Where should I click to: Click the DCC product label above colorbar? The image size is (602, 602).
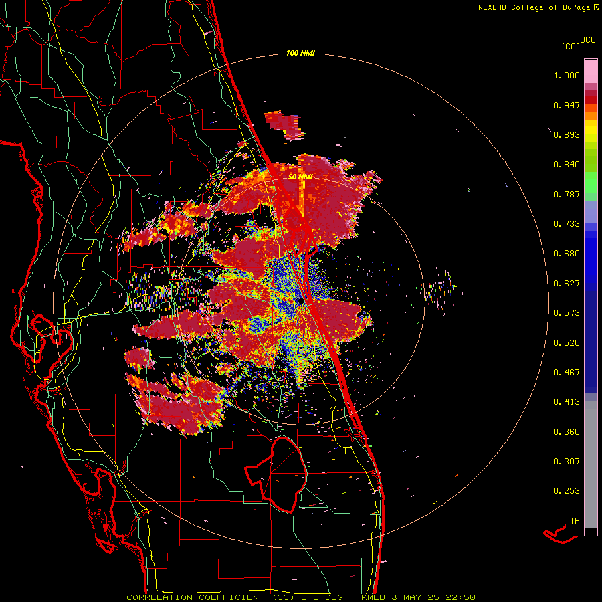(588, 40)
